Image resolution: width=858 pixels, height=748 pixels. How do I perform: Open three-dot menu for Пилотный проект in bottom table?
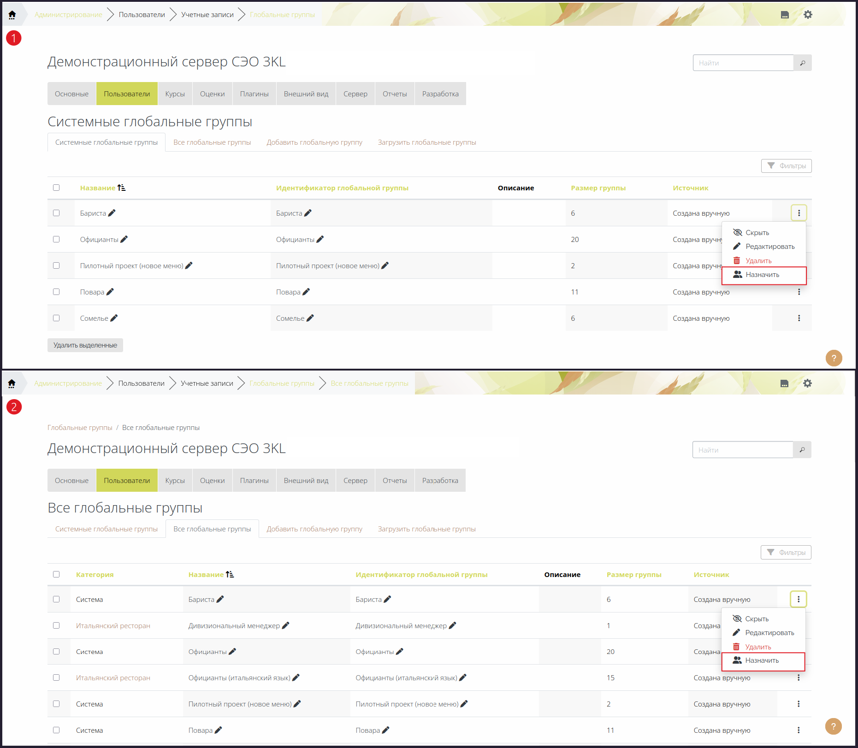[799, 704]
